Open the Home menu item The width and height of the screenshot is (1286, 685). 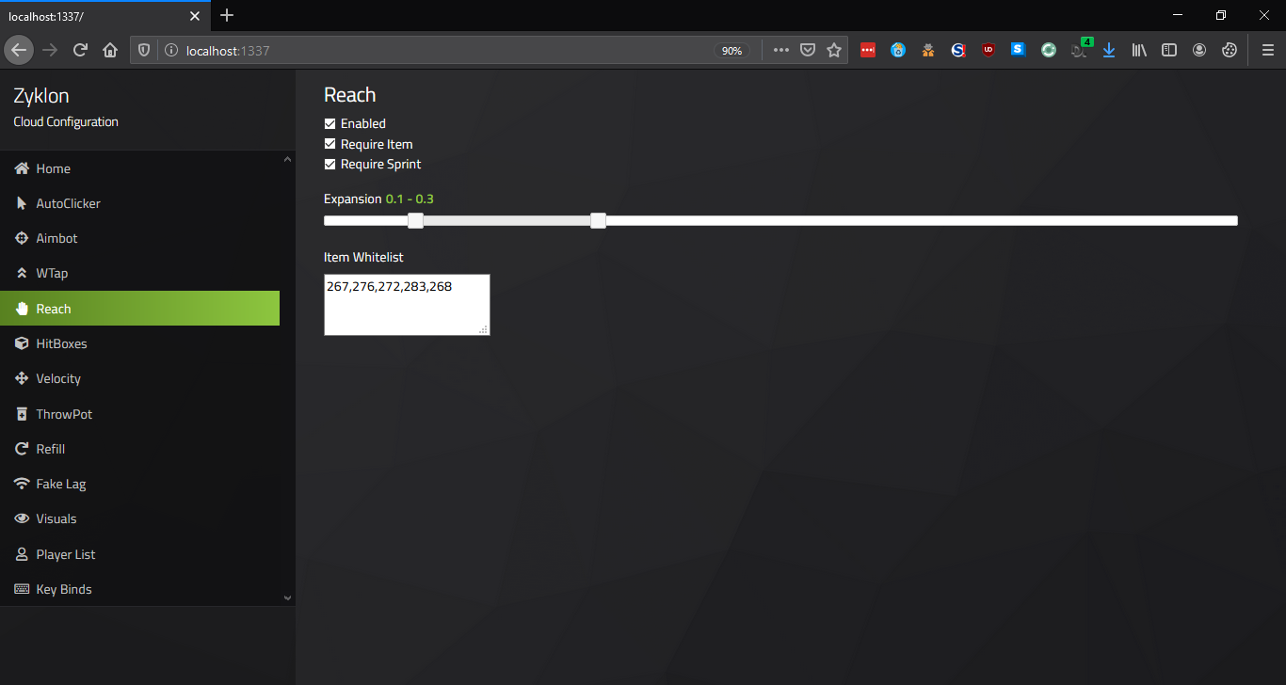139,168
